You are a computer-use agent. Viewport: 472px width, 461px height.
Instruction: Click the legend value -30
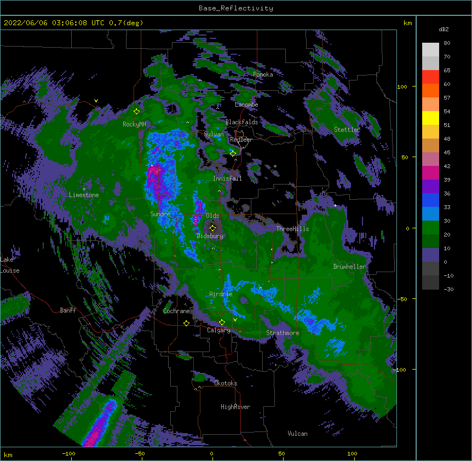coord(448,289)
